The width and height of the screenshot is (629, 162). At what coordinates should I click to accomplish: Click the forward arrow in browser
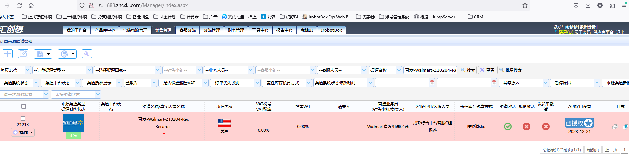coord(7,5)
